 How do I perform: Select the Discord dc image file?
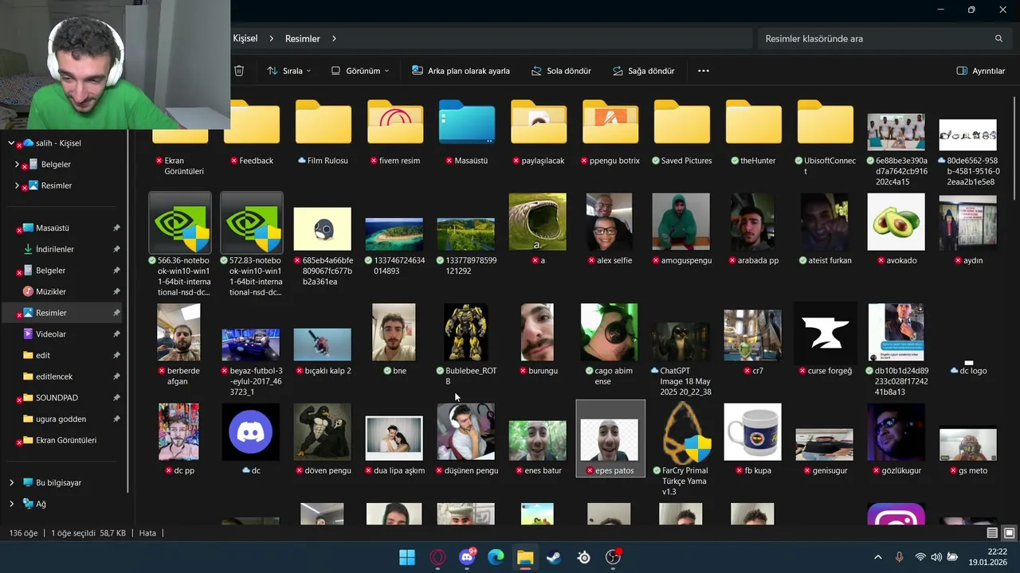tap(251, 439)
